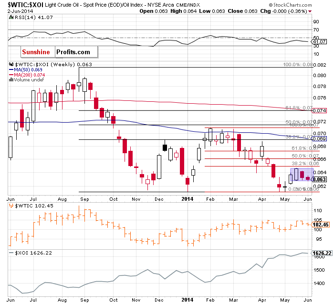Image resolution: width=334 pixels, height=304 pixels.
Task: Click the 1626.22 value tag on $XOI axis
Action: pyautogui.click(x=322, y=253)
